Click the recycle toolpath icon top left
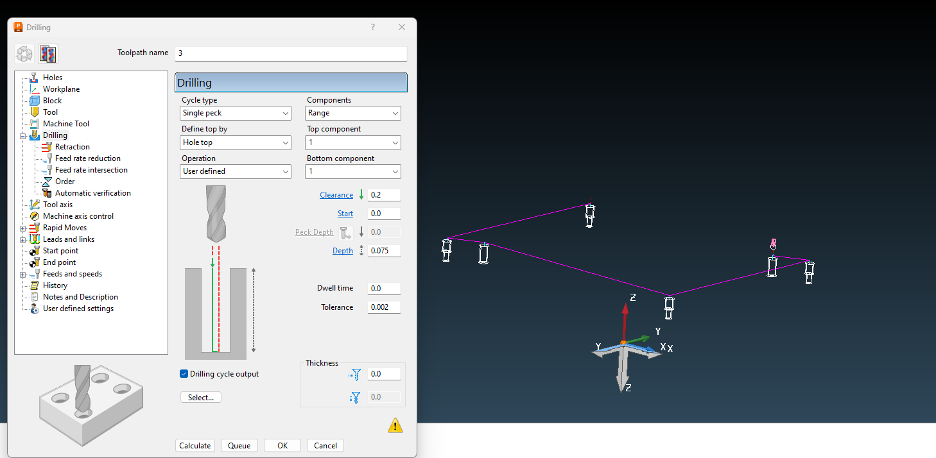The image size is (936, 458). coord(24,54)
